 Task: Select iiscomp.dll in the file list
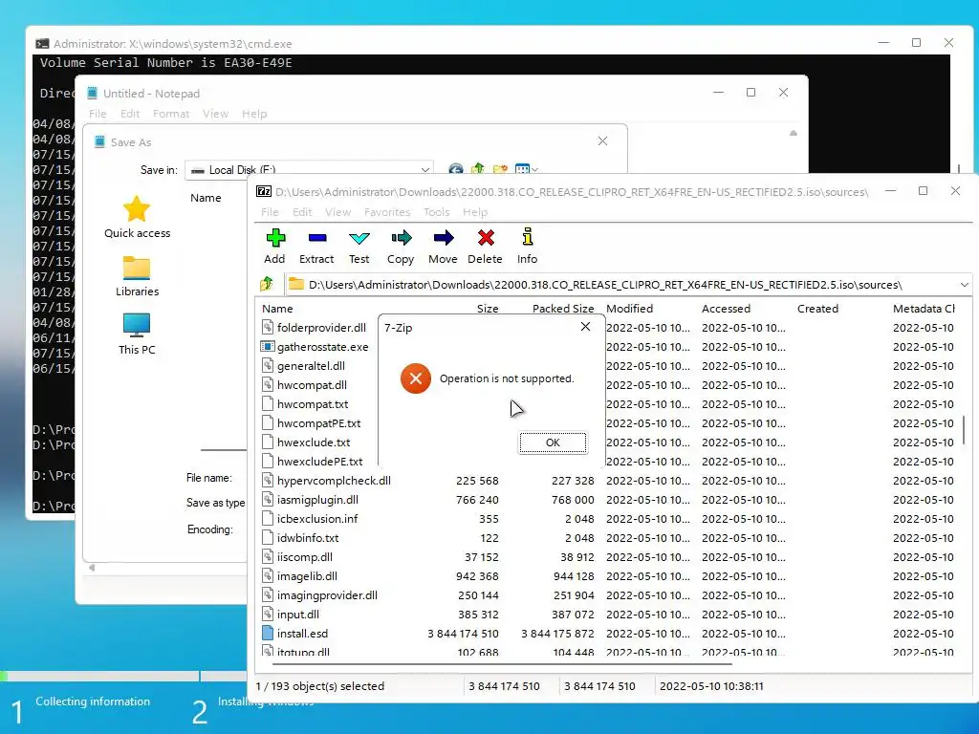point(305,557)
